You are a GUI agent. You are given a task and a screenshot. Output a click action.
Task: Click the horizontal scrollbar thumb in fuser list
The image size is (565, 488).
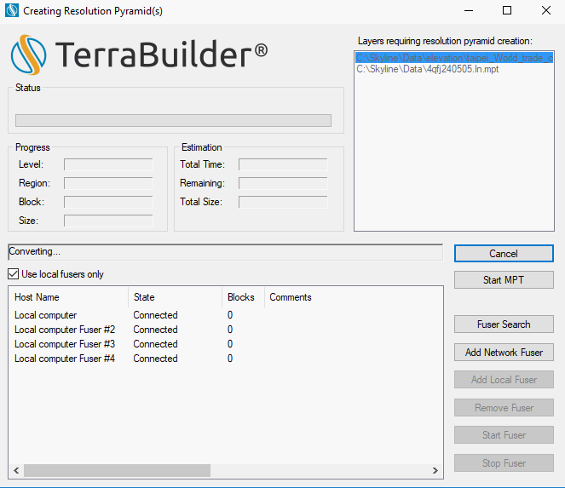pyautogui.click(x=117, y=470)
